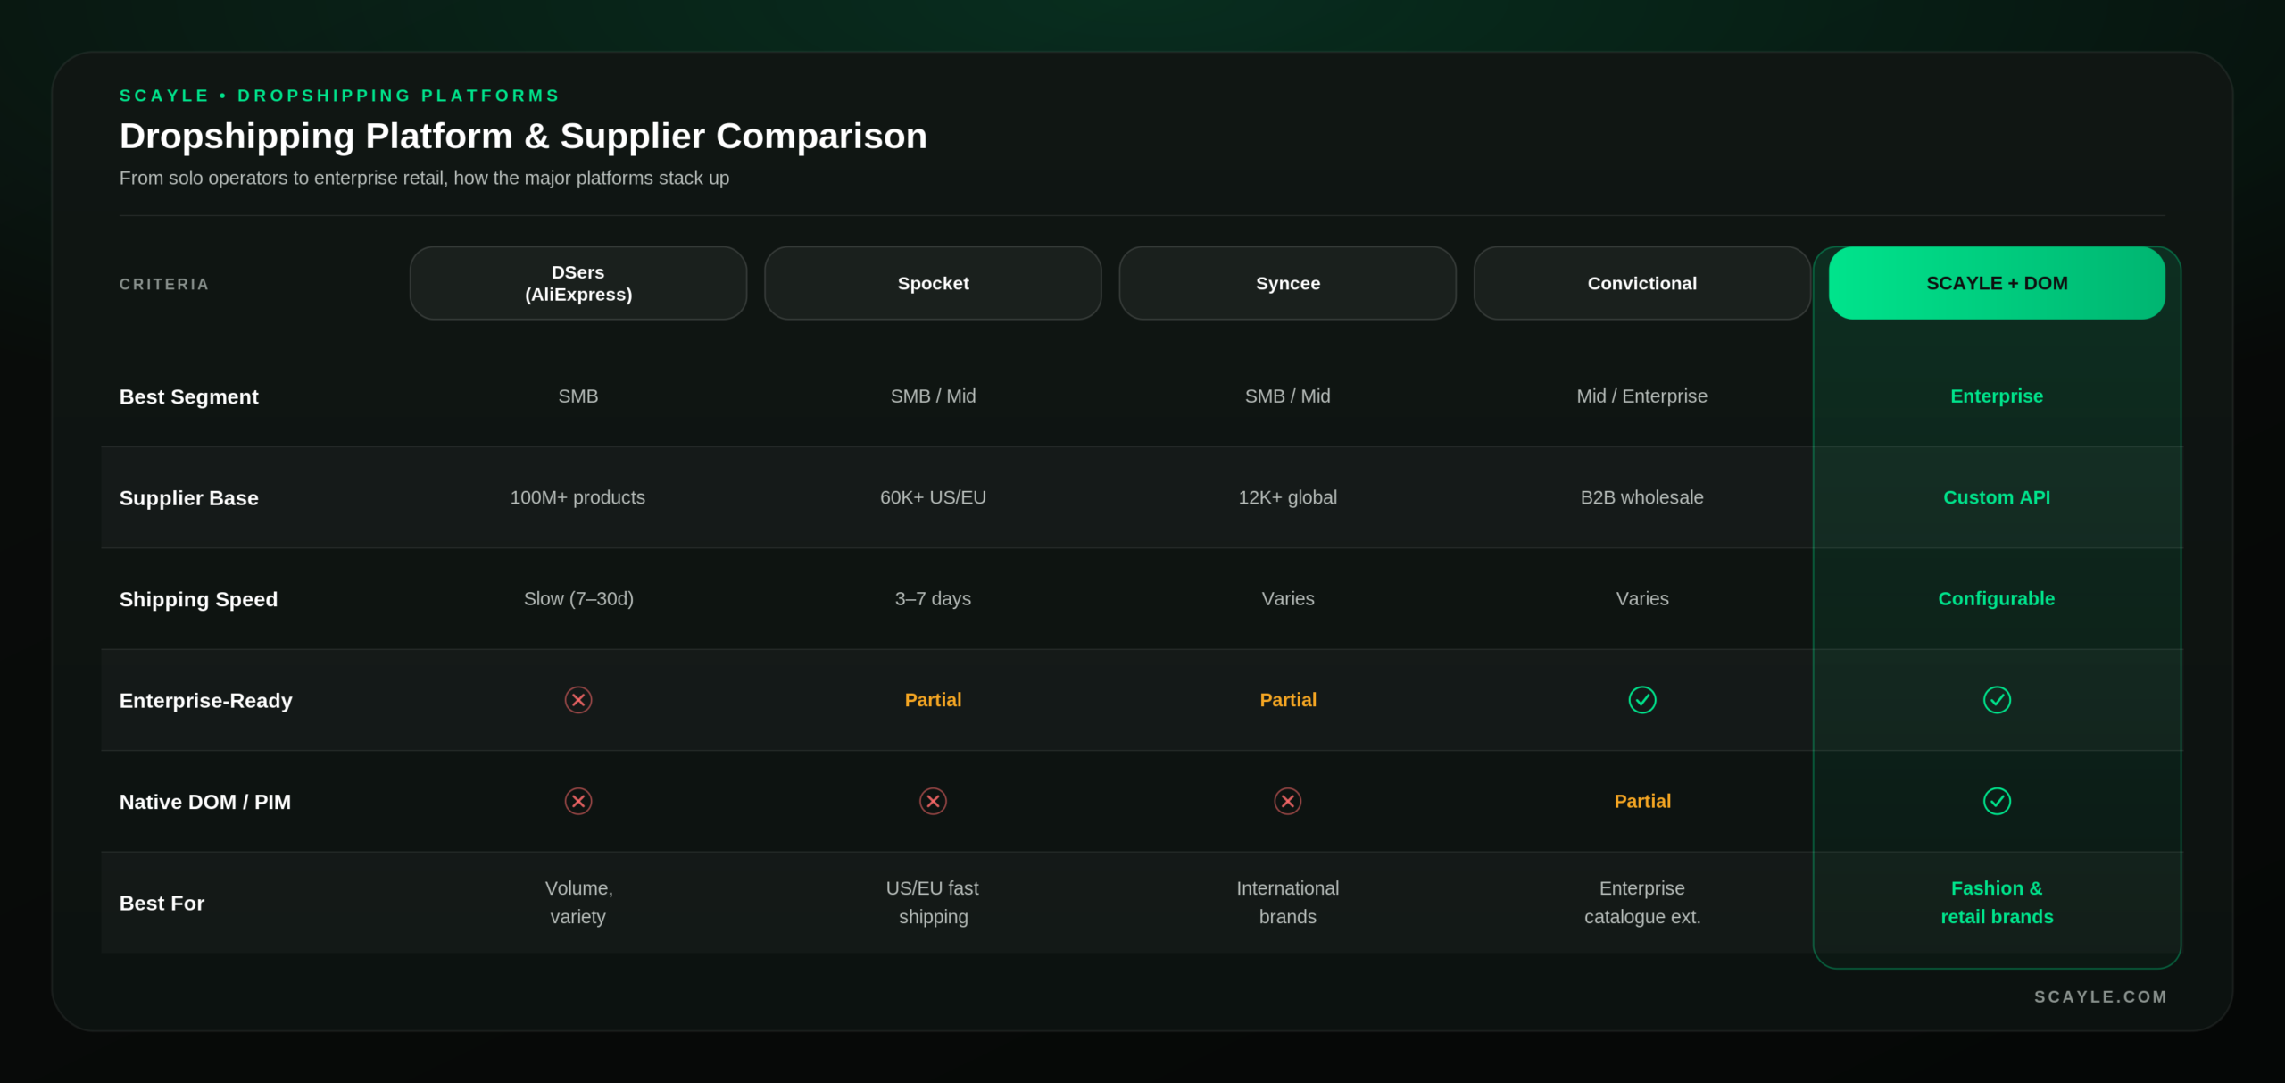
Task: Click the red X for Spocket Native DOM / PIM
Action: [x=933, y=801]
